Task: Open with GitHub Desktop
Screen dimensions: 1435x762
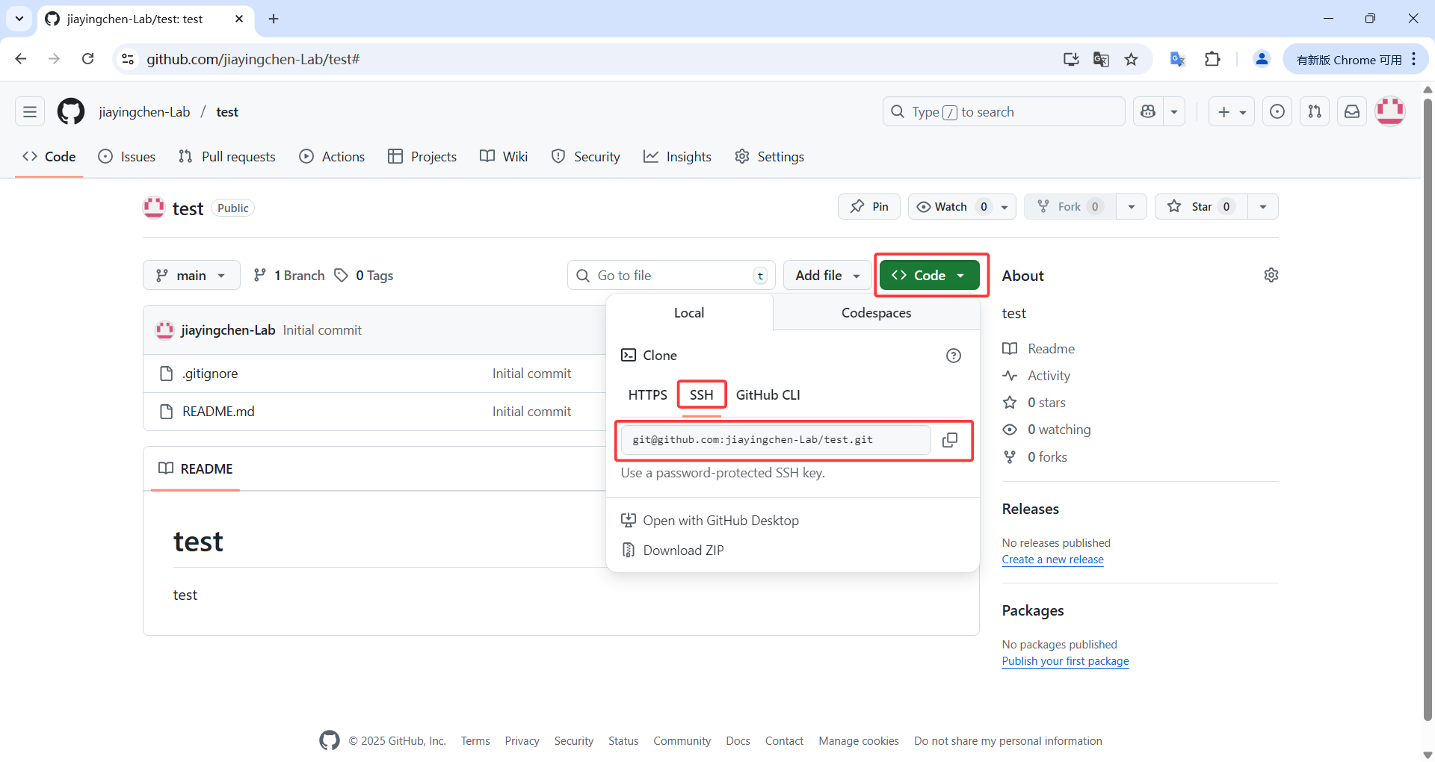Action: point(710,521)
